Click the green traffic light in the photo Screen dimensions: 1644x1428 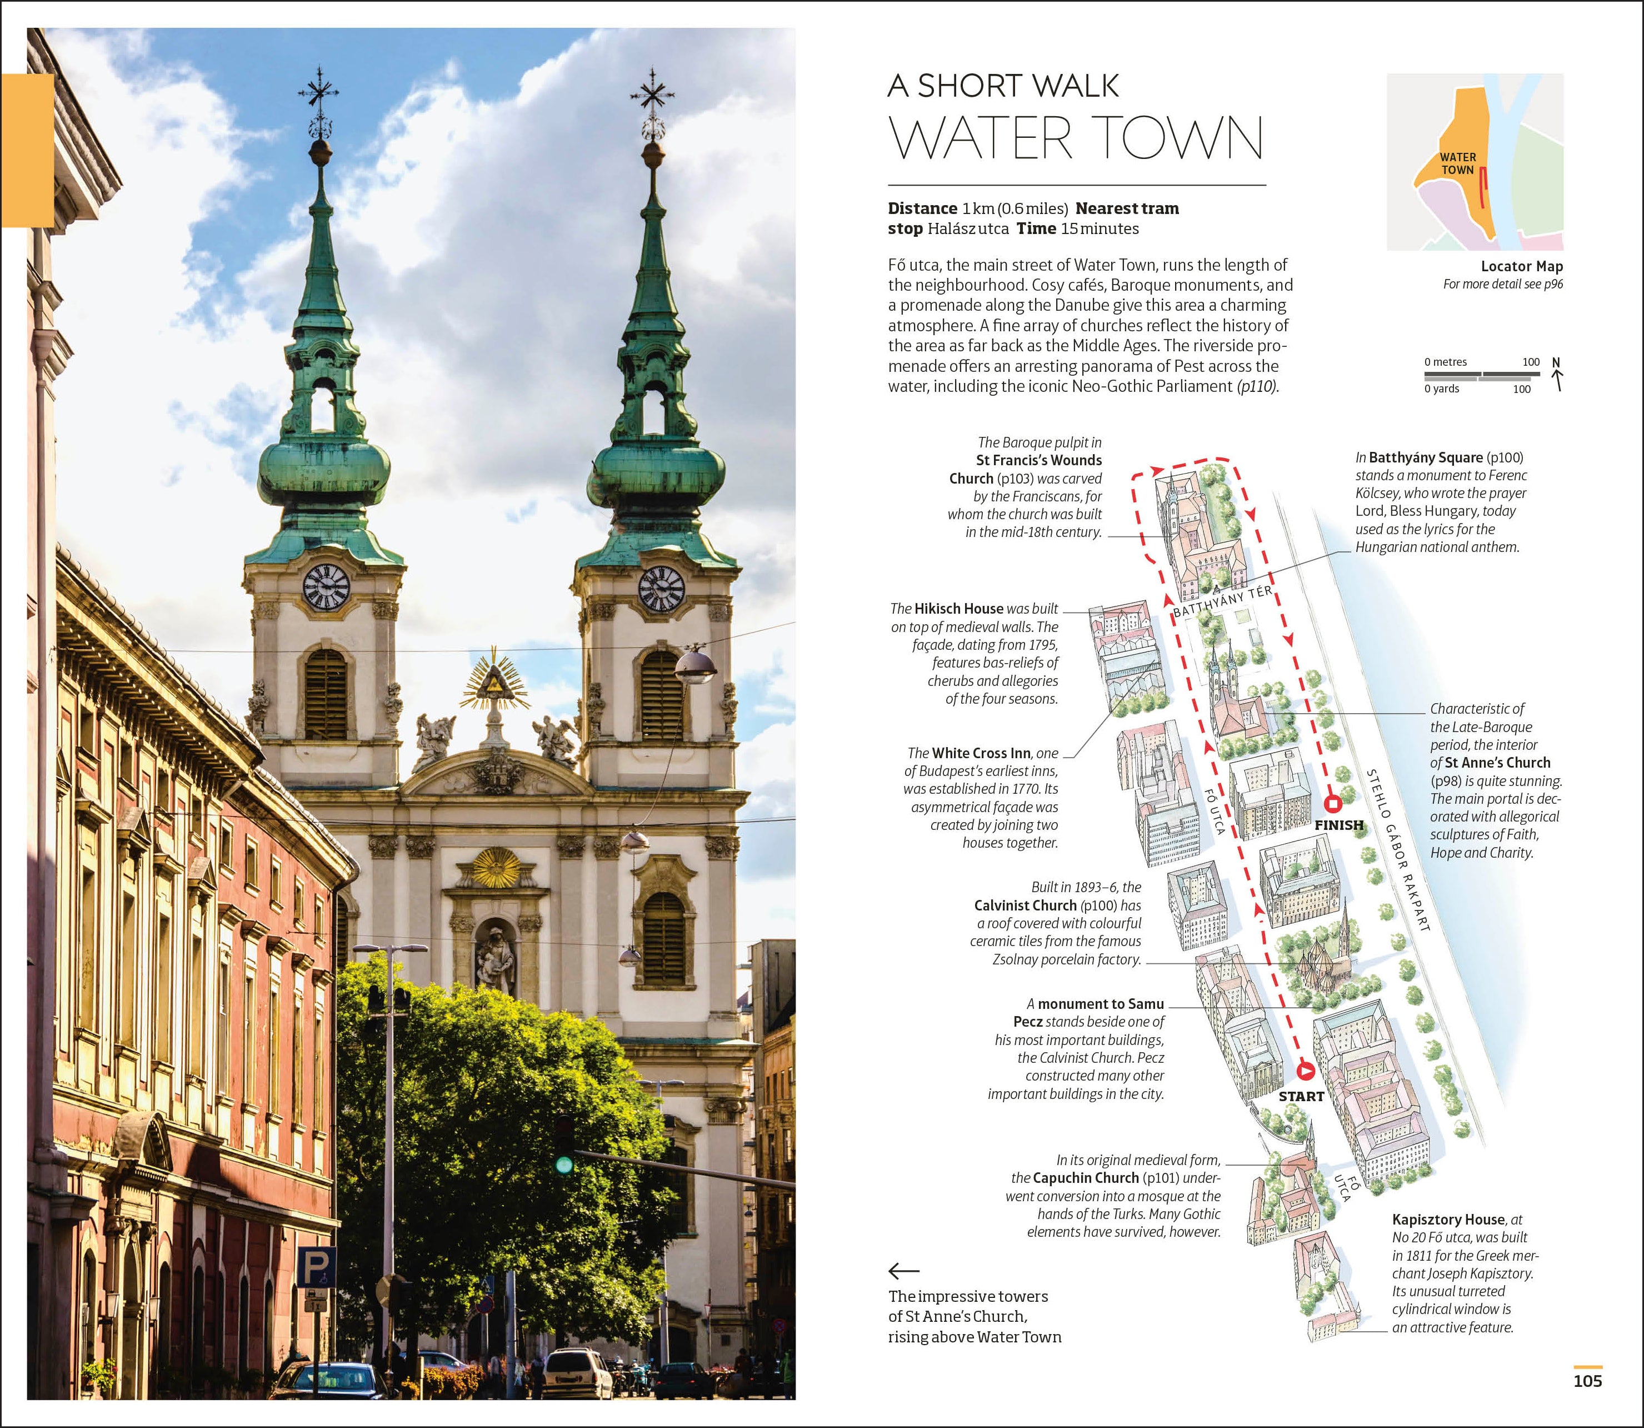pyautogui.click(x=564, y=1165)
